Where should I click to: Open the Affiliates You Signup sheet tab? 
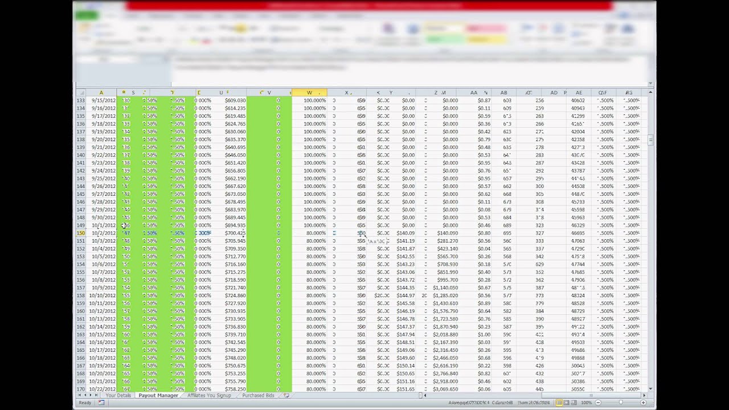click(x=209, y=395)
